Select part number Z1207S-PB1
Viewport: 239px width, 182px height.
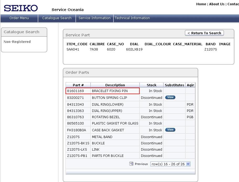77,156
